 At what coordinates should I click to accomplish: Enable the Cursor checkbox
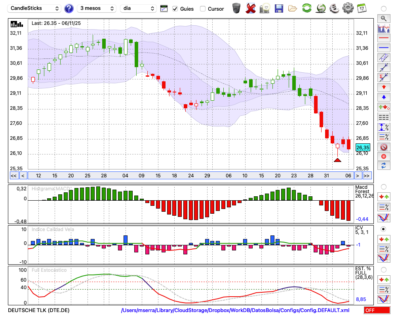click(x=203, y=9)
